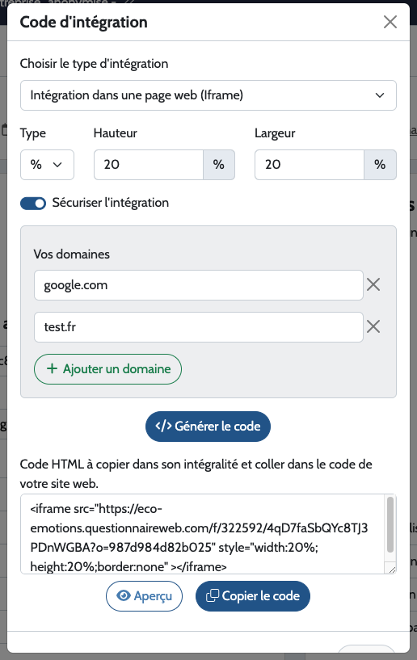Click chevron of Intégration dans une page web
This screenshot has width=417, height=660.
pyautogui.click(x=380, y=95)
